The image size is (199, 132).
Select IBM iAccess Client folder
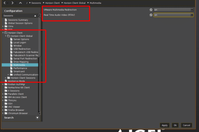pyautogui.click(x=17, y=97)
